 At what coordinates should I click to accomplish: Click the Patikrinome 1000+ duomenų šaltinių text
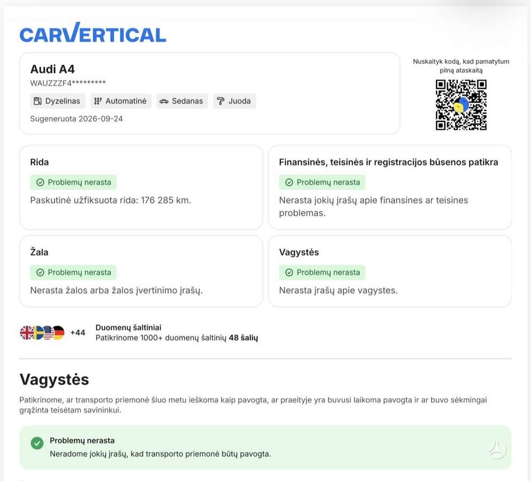[x=177, y=338]
